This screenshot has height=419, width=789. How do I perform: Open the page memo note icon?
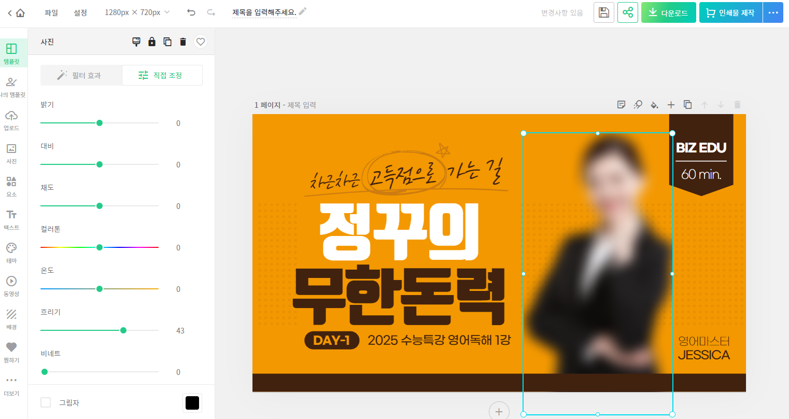622,105
